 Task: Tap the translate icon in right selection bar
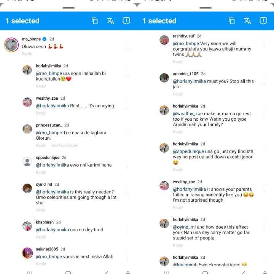tap(247, 21)
